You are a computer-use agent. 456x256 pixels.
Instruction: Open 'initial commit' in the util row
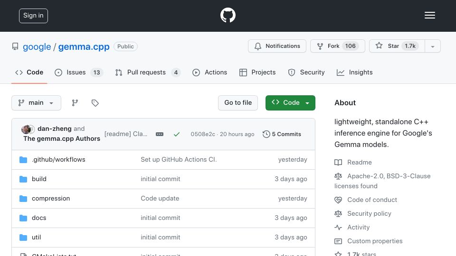[x=161, y=238]
